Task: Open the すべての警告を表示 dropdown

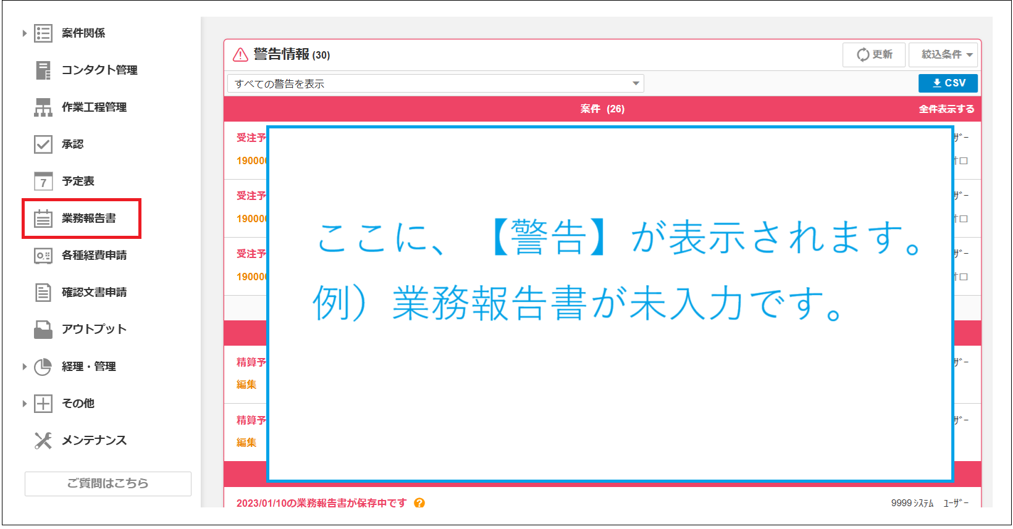Action: pyautogui.click(x=435, y=83)
